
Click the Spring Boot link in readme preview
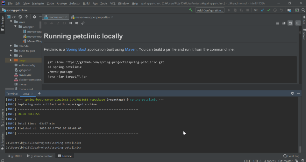tap(76, 49)
